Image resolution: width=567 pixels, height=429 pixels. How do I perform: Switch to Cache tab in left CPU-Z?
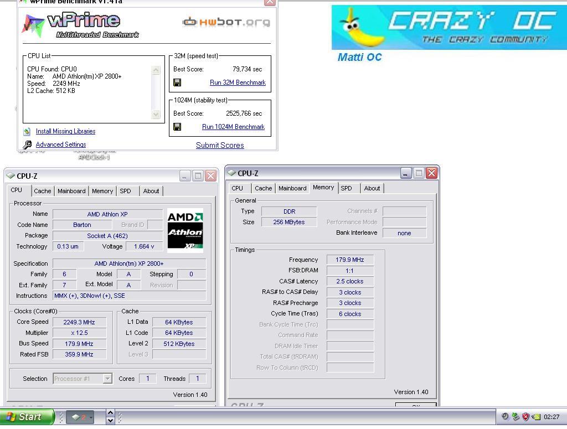43,191
